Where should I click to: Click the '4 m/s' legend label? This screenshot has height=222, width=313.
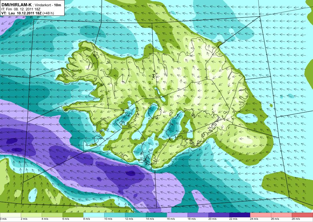click(x=45, y=219)
